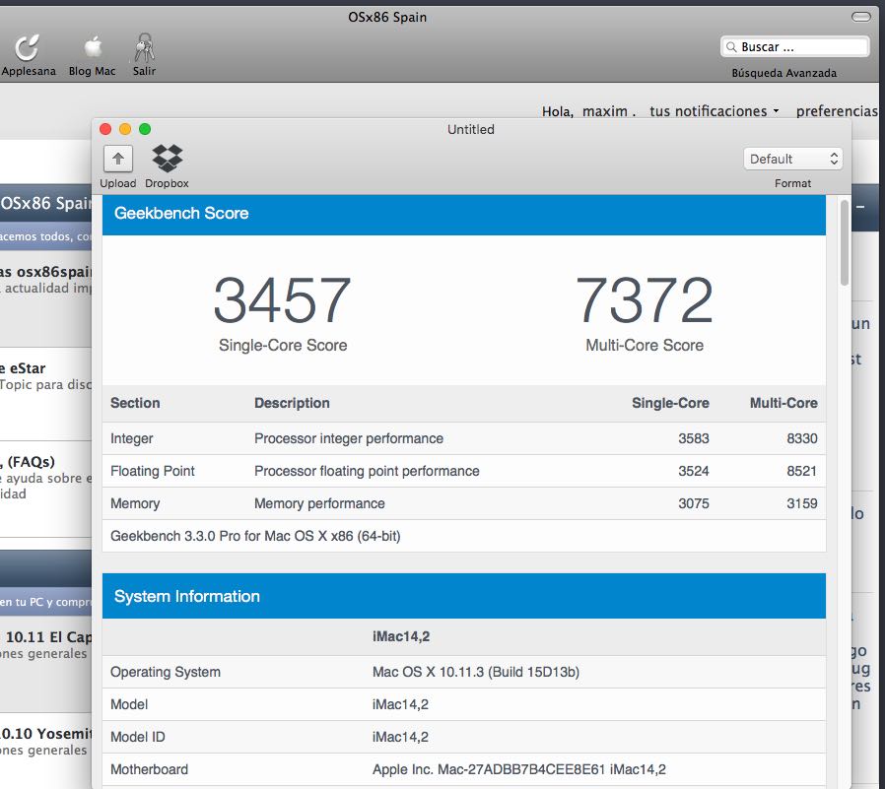Click the Floating Point single-core value 3524
Image resolution: width=885 pixels, height=789 pixels.
pos(694,471)
